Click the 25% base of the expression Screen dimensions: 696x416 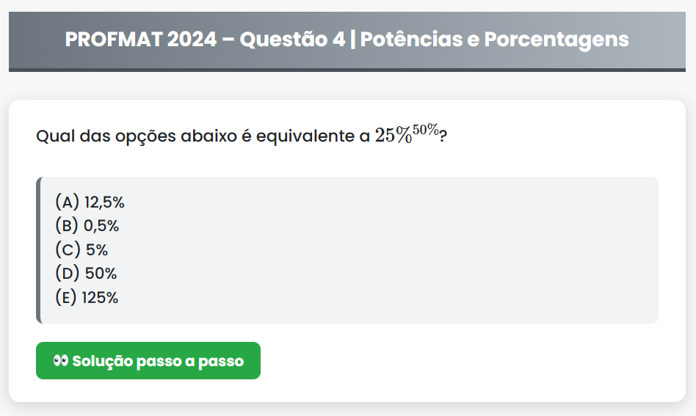(x=393, y=136)
